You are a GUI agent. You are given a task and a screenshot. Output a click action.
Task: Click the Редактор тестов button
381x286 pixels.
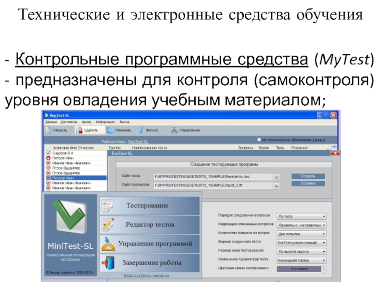pyautogui.click(x=150, y=225)
